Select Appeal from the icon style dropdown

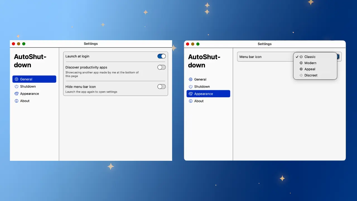click(x=310, y=69)
